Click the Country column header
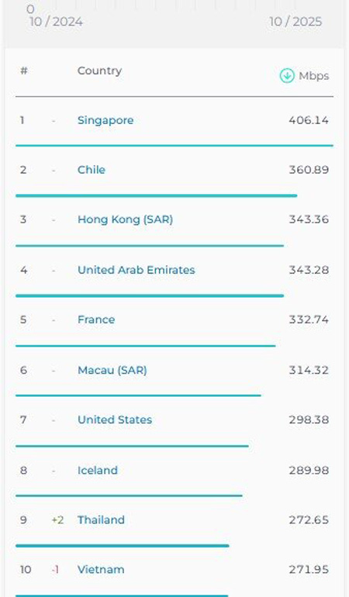 coord(99,71)
